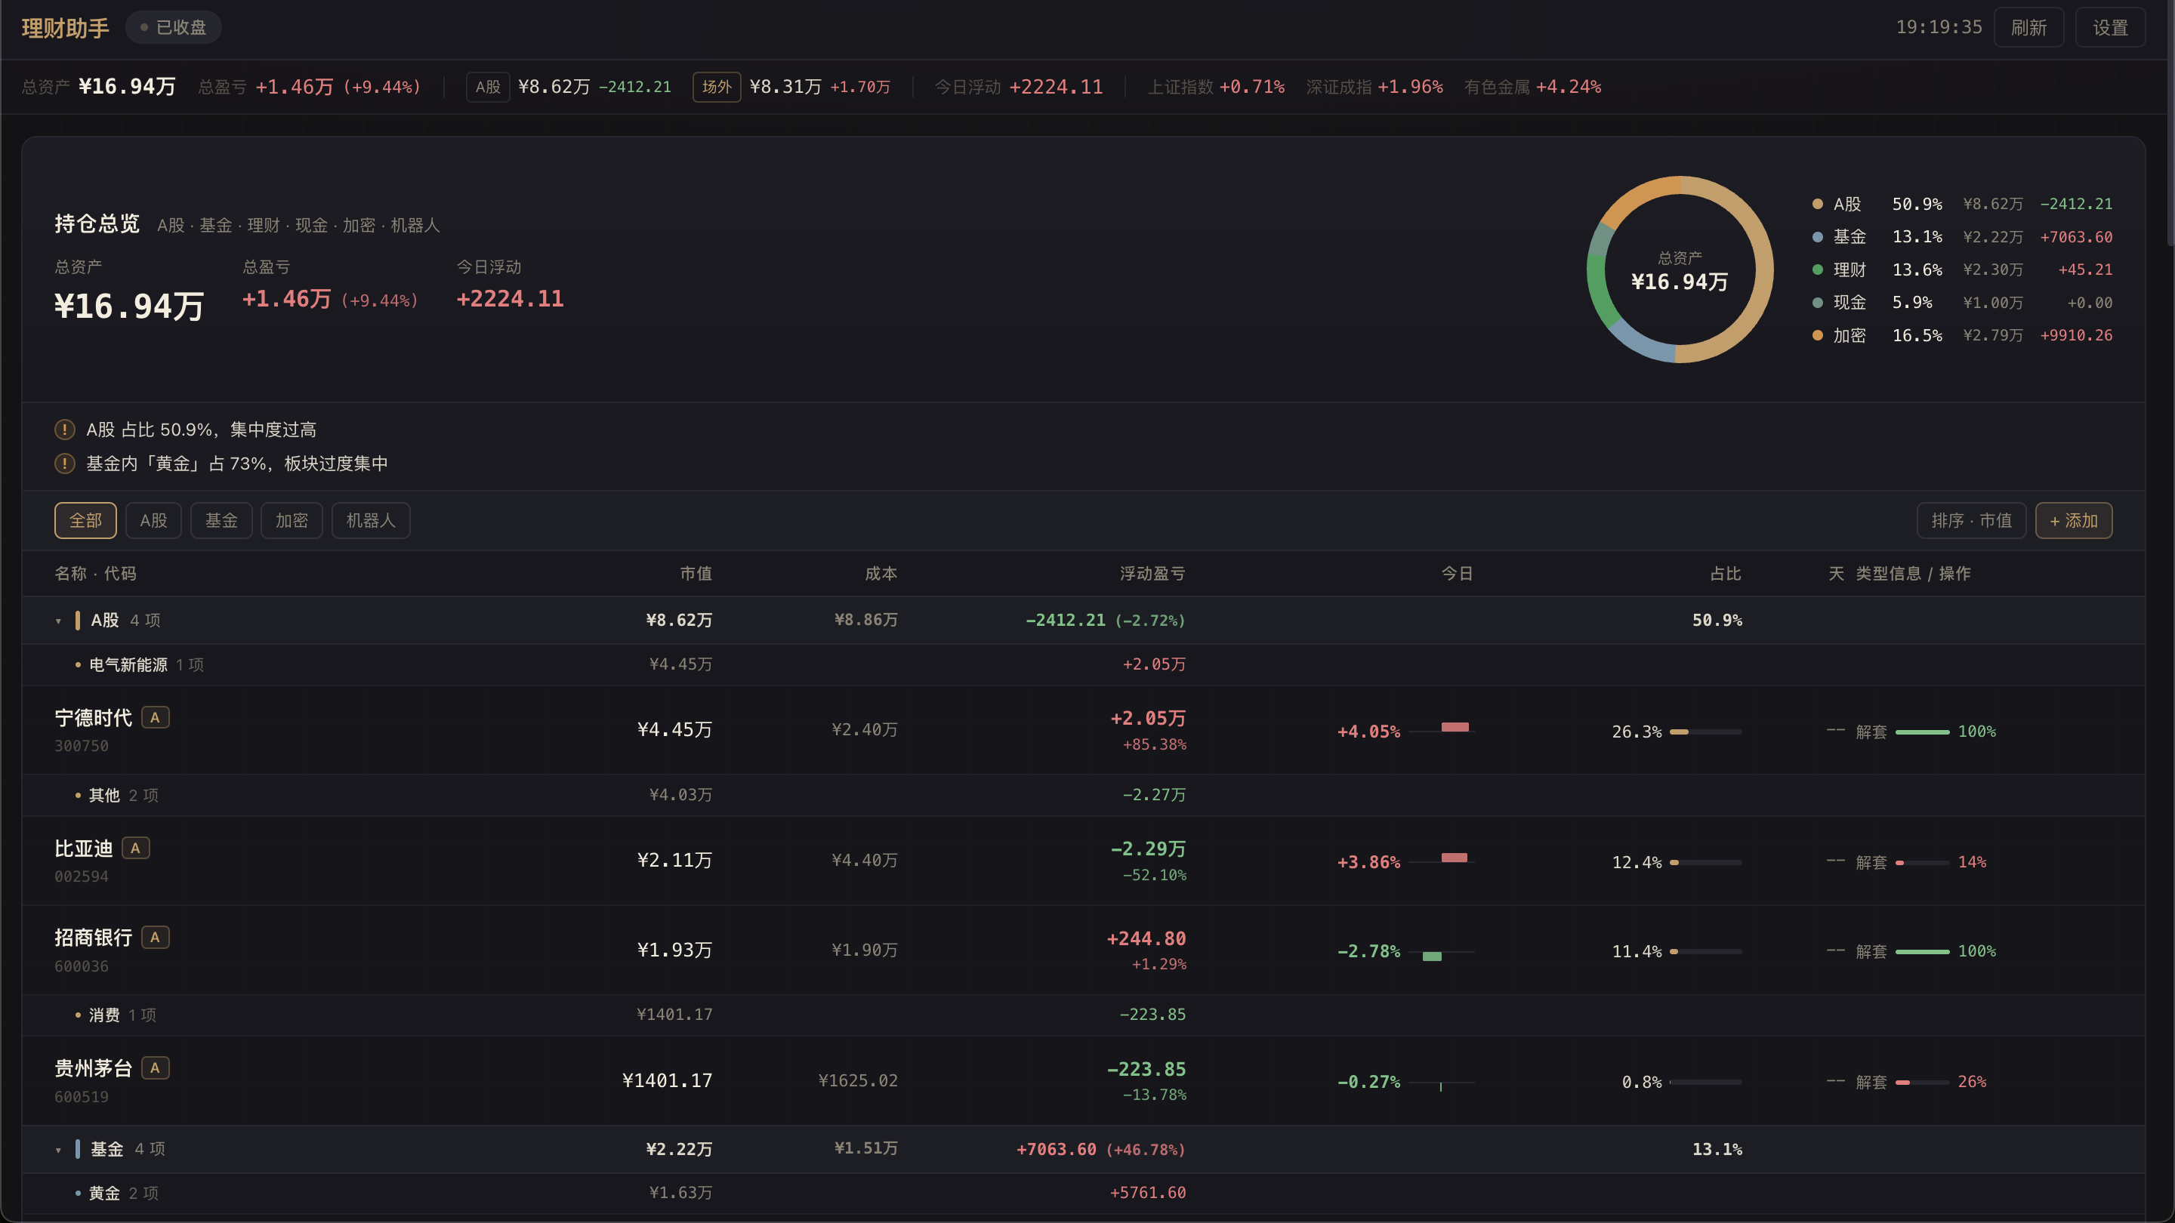Switch to the 加密 filter tab
2175x1223 pixels.
[292, 521]
